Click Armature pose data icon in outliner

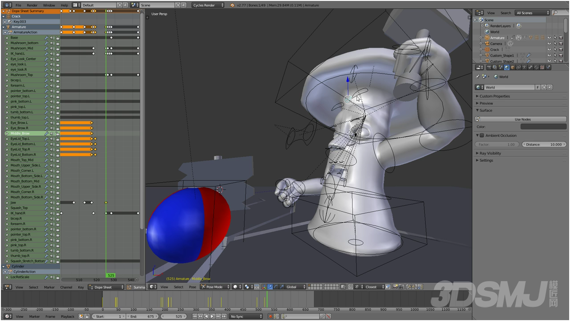pyautogui.click(x=519, y=38)
